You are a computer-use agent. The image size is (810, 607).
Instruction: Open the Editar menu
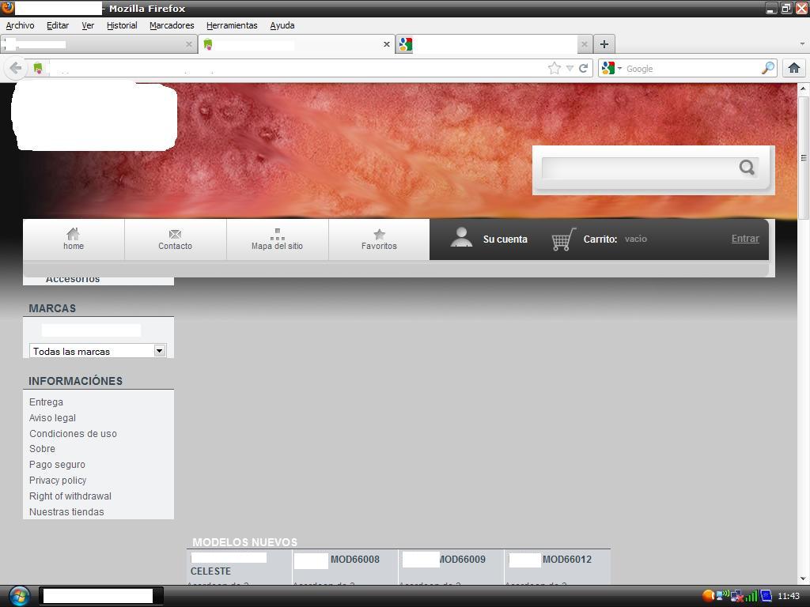pos(57,25)
